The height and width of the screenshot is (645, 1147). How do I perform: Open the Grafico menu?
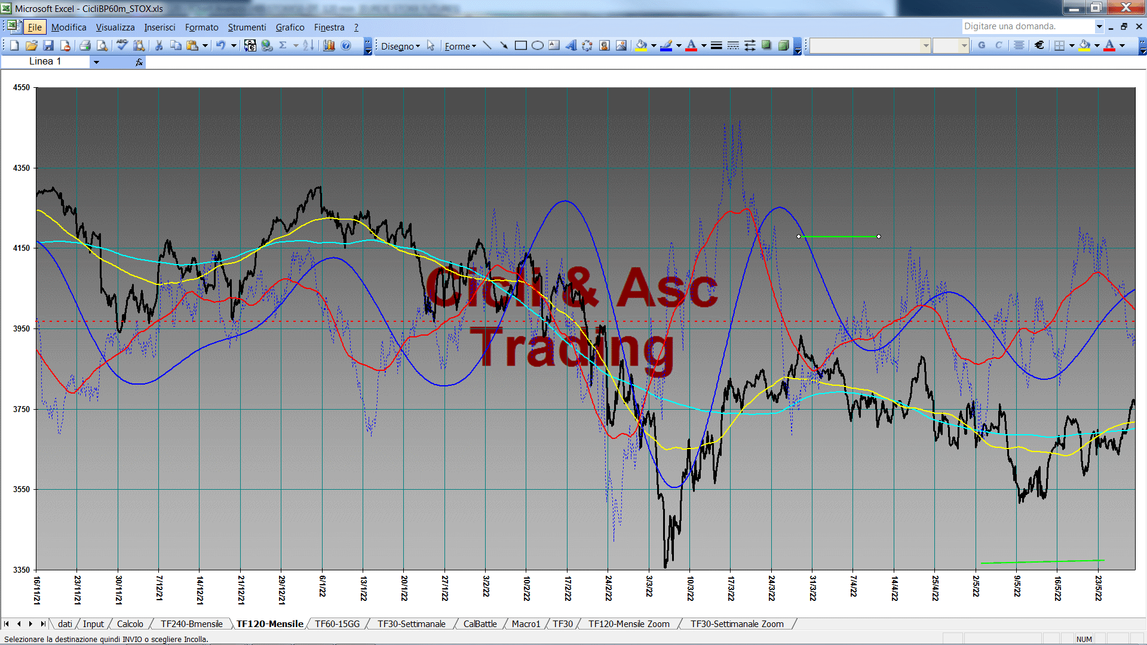pyautogui.click(x=290, y=27)
